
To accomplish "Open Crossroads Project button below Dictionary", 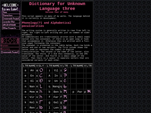I will click(10, 52).
